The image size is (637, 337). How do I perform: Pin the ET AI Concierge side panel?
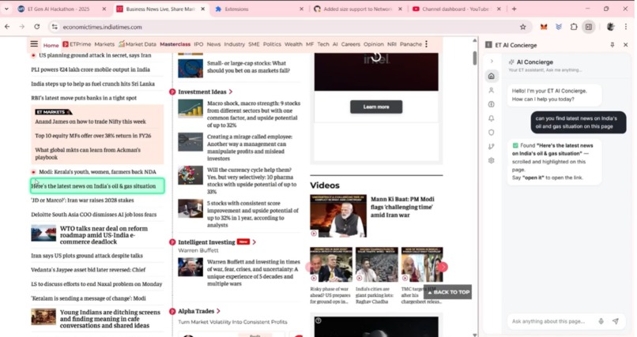tap(612, 45)
